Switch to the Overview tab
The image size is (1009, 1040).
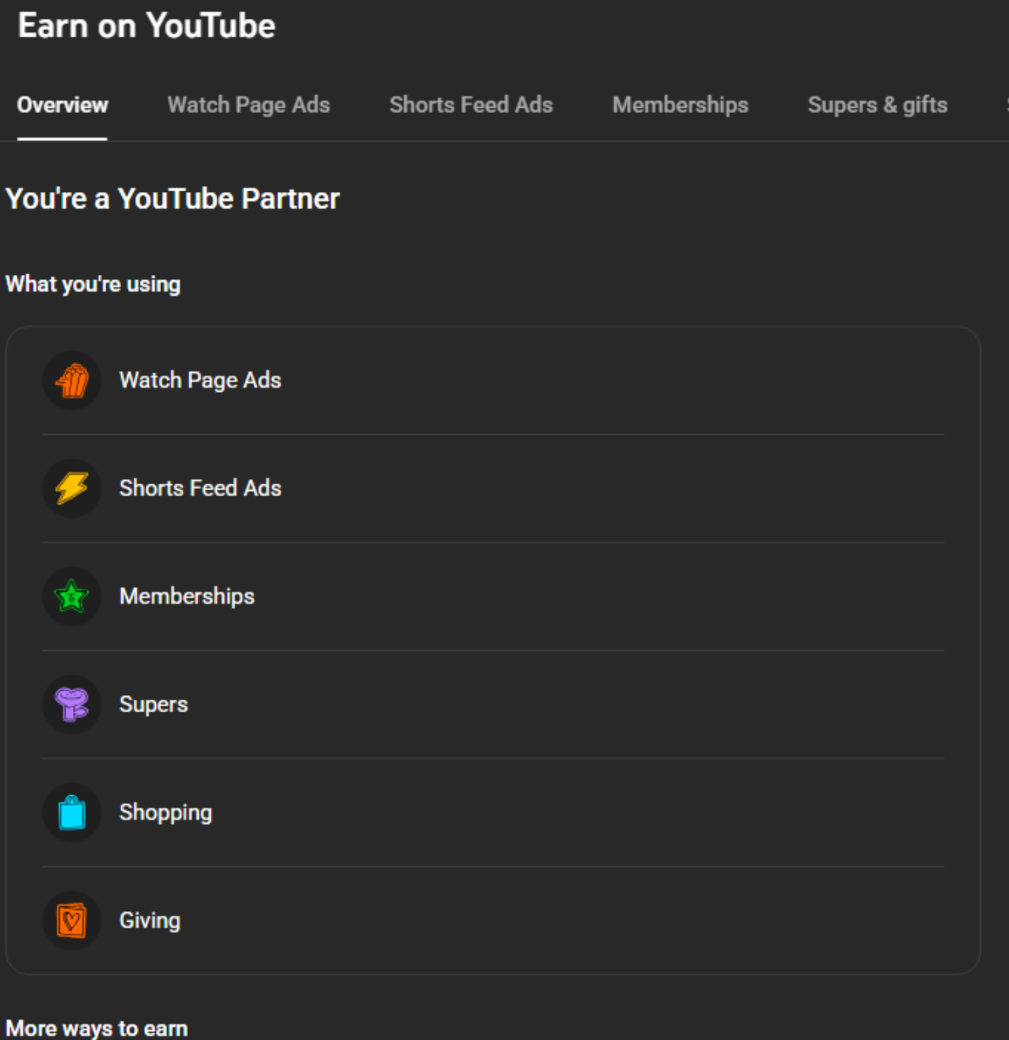tap(62, 105)
